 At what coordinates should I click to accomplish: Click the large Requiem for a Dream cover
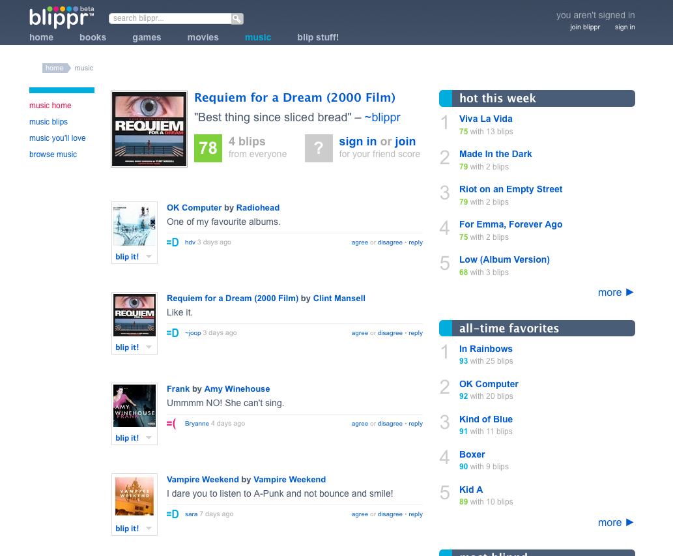click(x=149, y=129)
